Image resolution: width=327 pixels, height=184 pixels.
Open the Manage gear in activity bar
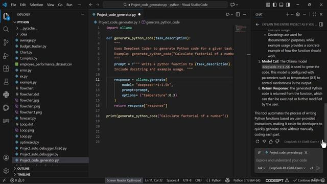pos(6,171)
